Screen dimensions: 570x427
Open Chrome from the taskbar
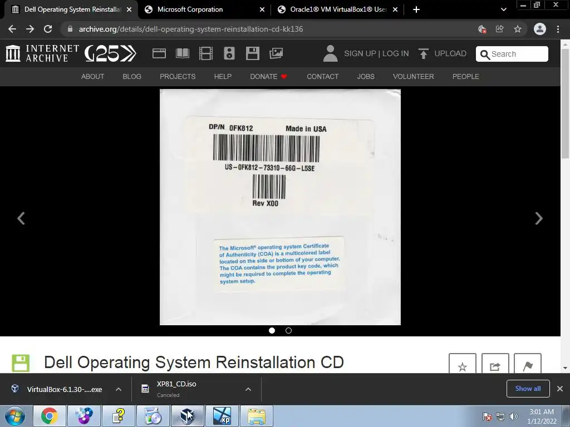pos(50,416)
